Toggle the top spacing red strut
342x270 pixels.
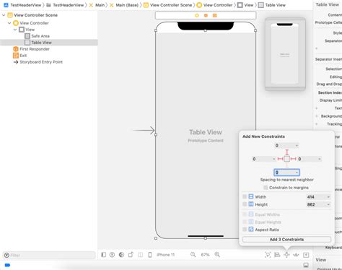286,152
